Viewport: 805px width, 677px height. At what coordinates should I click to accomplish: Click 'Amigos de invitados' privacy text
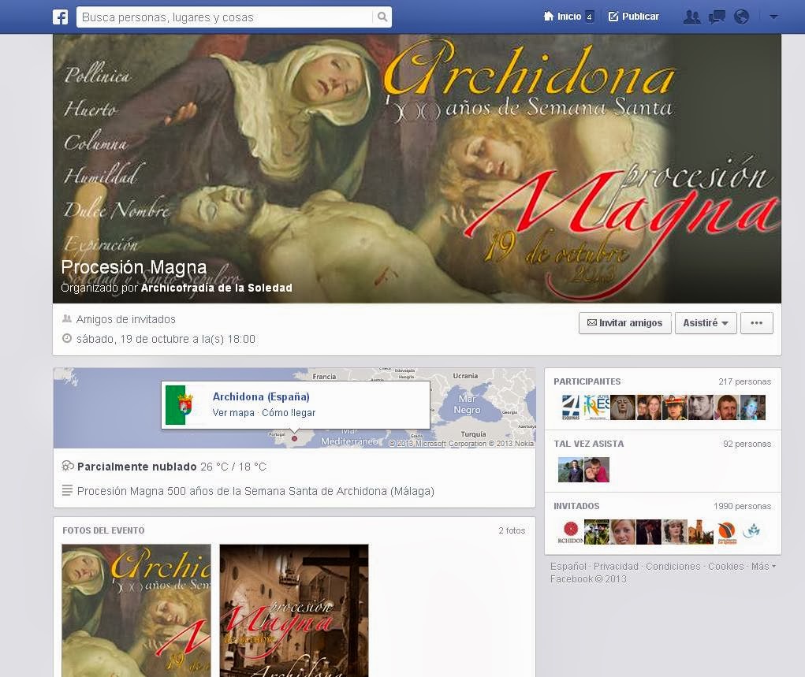[126, 319]
